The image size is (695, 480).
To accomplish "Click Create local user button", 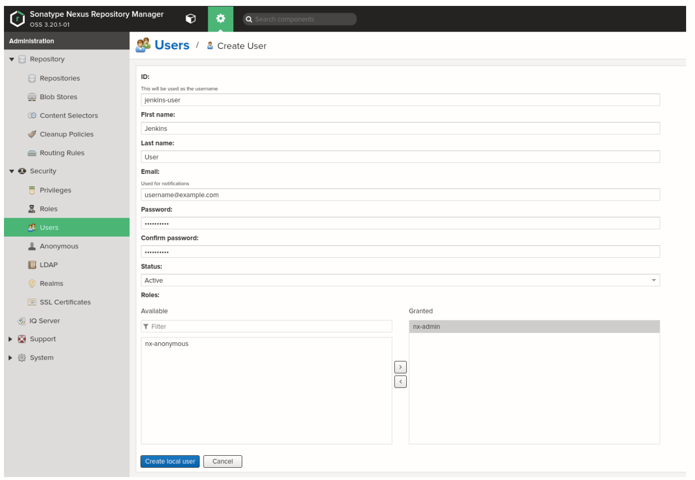I will click(x=170, y=461).
